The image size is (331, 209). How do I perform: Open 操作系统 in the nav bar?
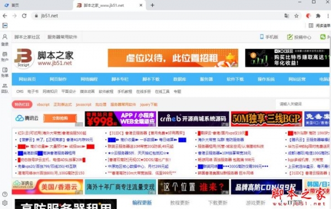coord(266,79)
